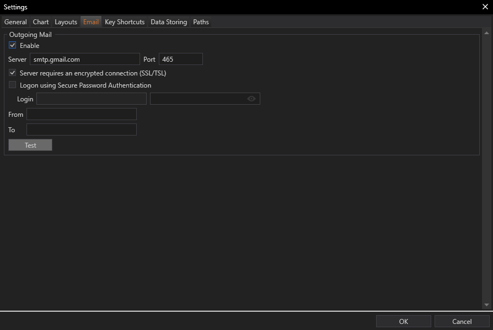
Task: Enable Logon using Secure Password Authentication
Action: tap(13, 85)
